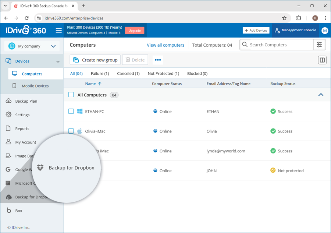The width and height of the screenshot is (331, 233).
Task: Collapse the Devices section chevron
Action: pos(58,61)
